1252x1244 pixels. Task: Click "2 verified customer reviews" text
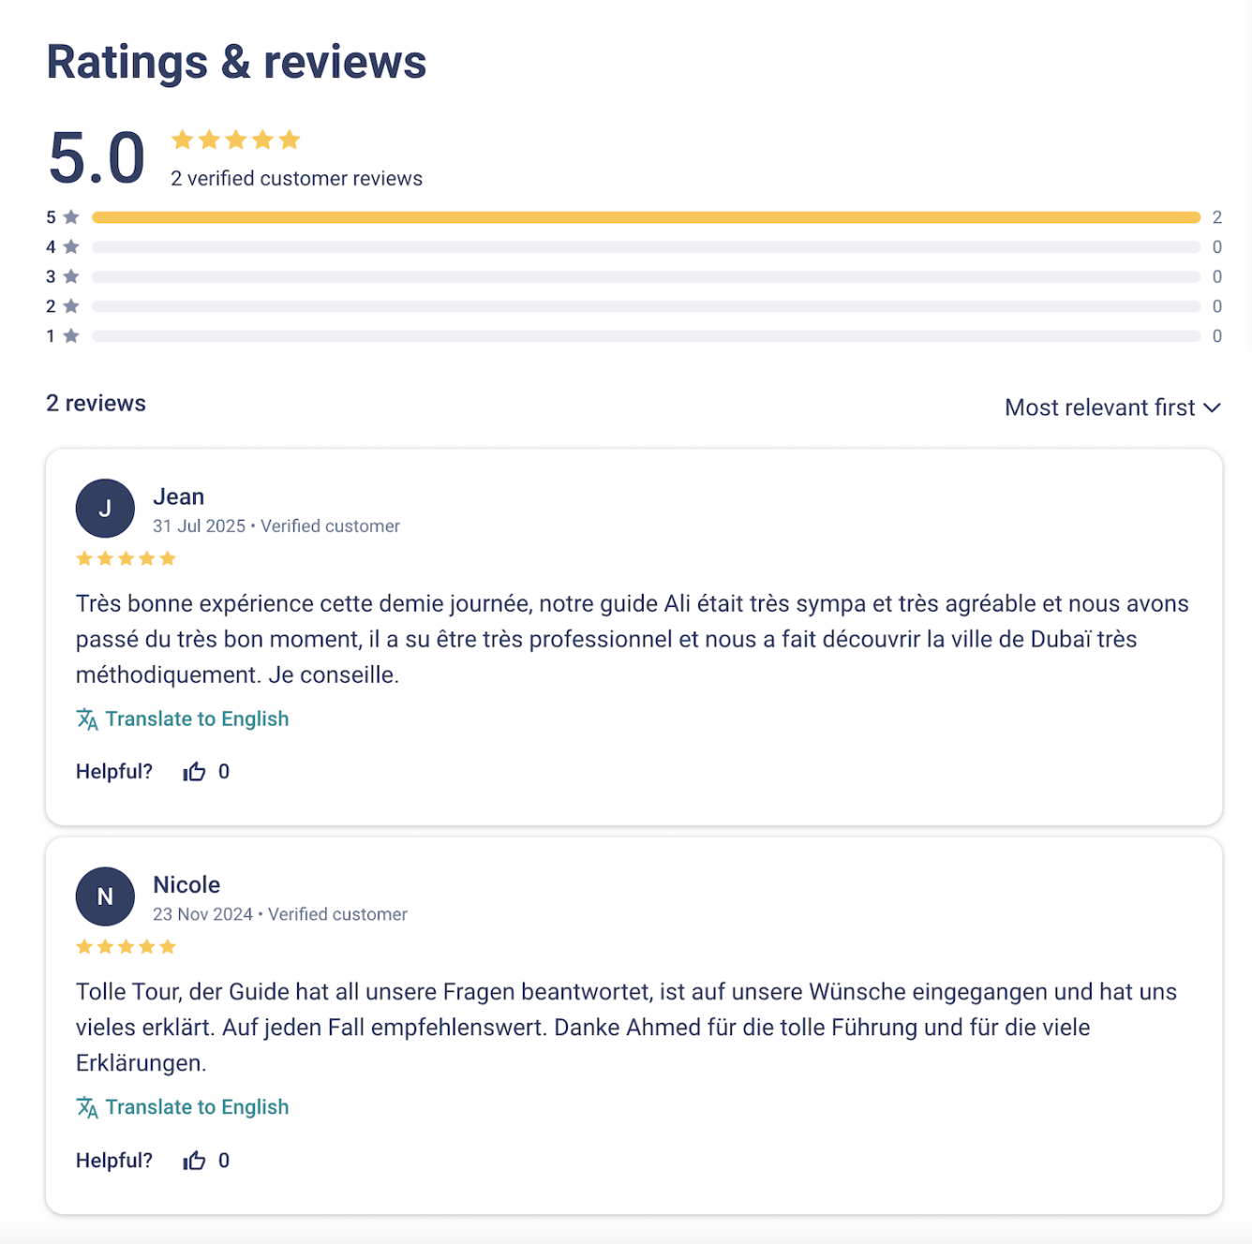pyautogui.click(x=296, y=179)
